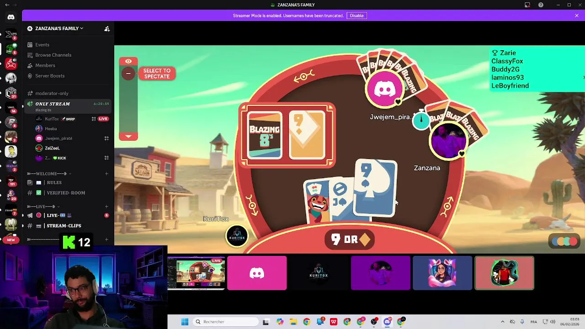This screenshot has width=585, height=329.
Task: Select the KuriTox participant tile
Action: [319, 273]
